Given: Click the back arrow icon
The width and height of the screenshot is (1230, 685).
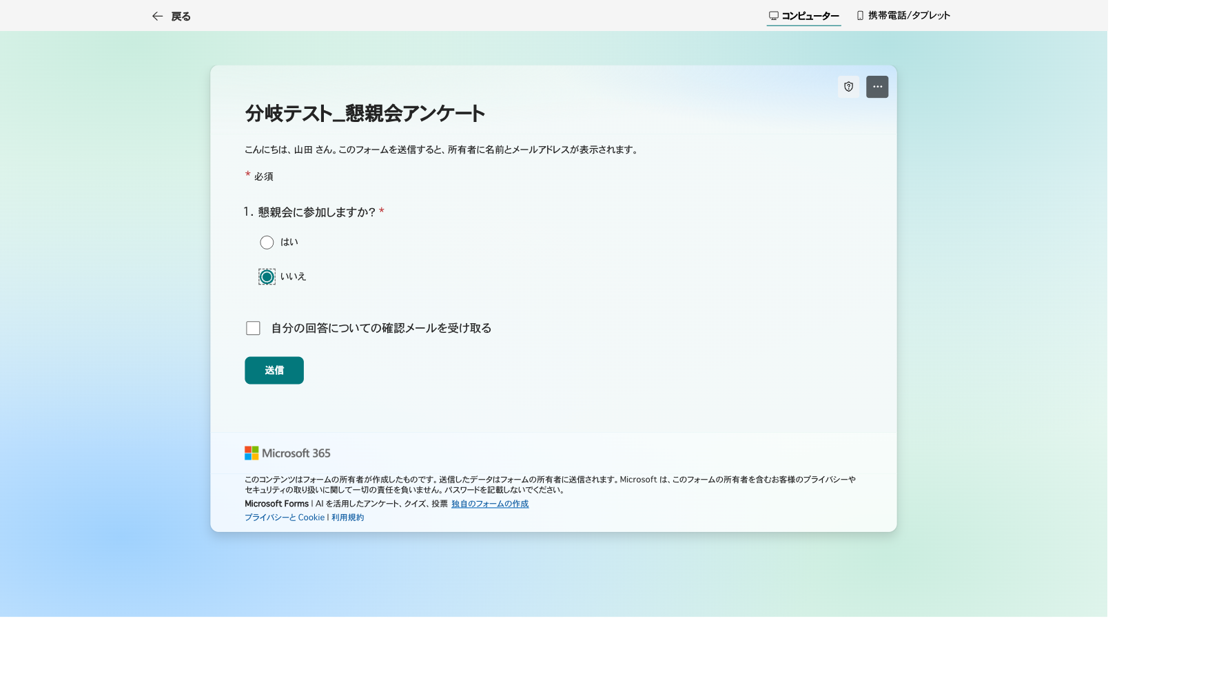Looking at the screenshot, I should pyautogui.click(x=157, y=16).
